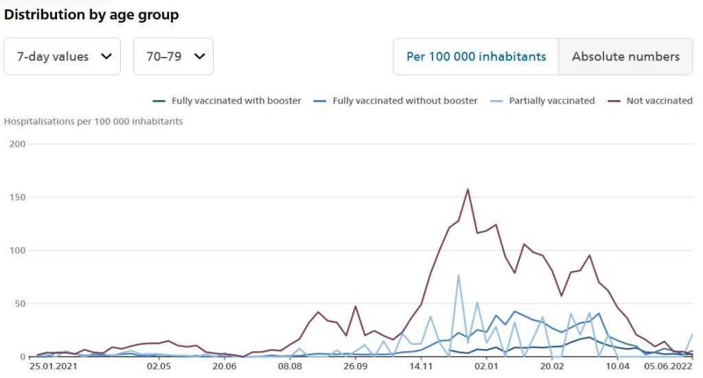Viewport: 703px width, 378px height.
Task: Click the Not vaccinated peak near 150
Action: (468, 189)
